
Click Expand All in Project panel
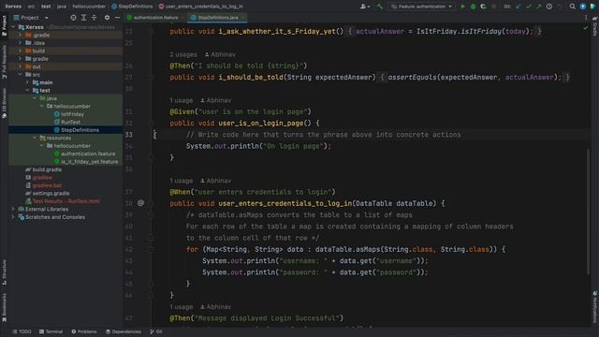[x=83, y=18]
